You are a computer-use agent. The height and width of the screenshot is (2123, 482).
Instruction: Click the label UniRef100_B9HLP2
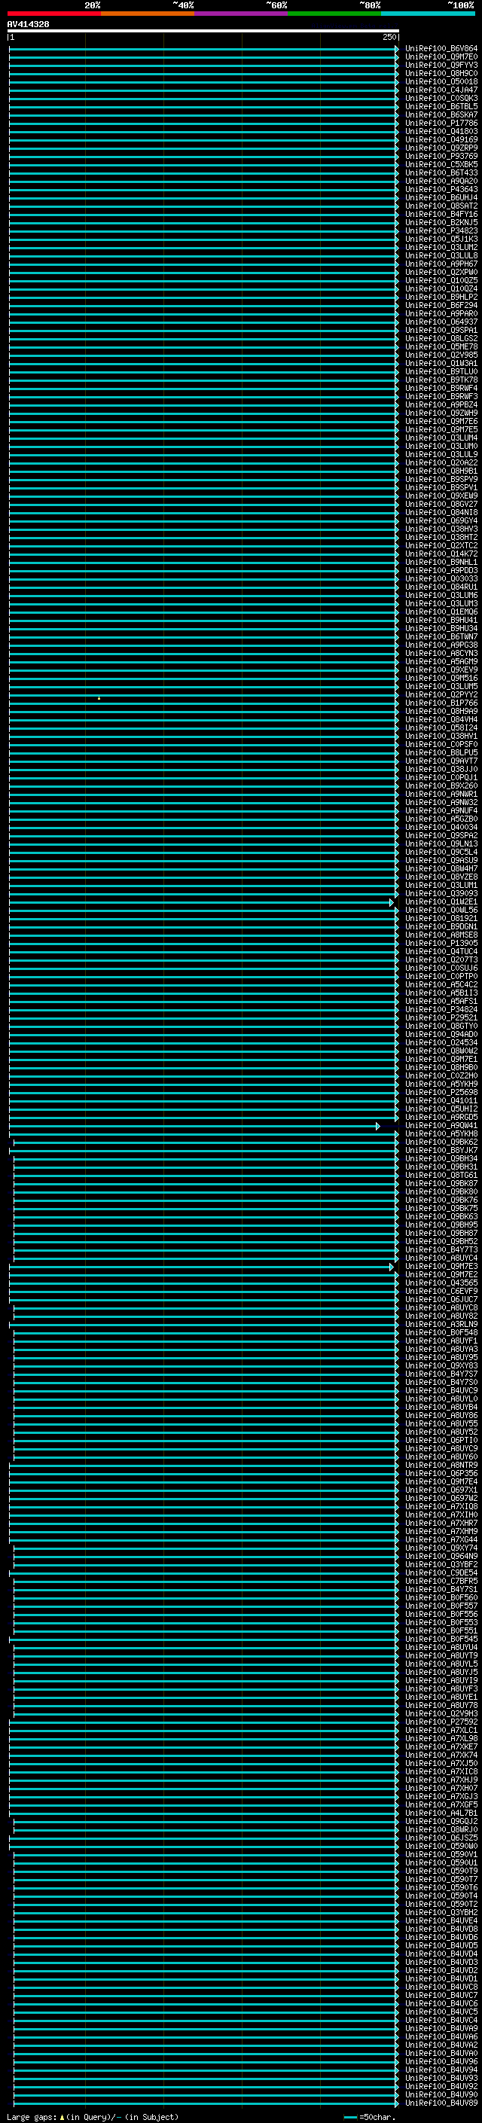click(x=441, y=297)
